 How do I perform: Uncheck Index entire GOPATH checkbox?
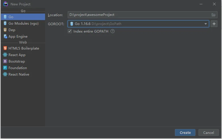point(70,31)
